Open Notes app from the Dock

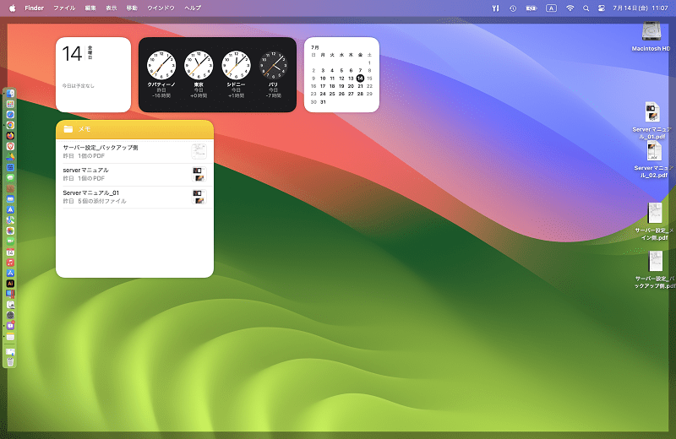click(10, 337)
